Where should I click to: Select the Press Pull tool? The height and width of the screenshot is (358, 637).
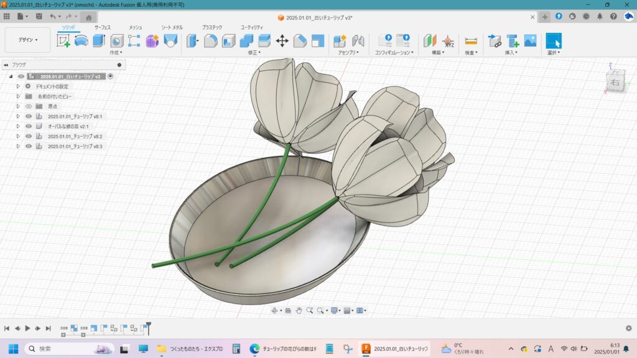(x=193, y=41)
